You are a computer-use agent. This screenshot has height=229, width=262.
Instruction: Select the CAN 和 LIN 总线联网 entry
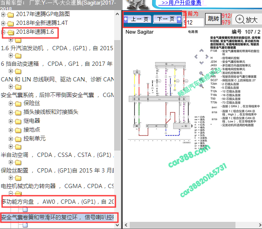(x=57, y=79)
